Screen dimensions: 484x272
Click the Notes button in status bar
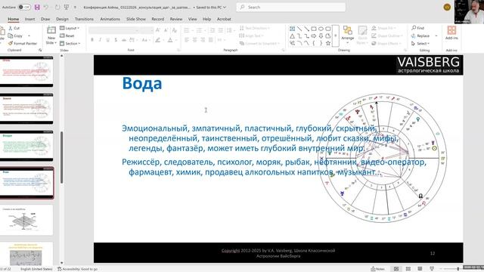click(x=377, y=269)
